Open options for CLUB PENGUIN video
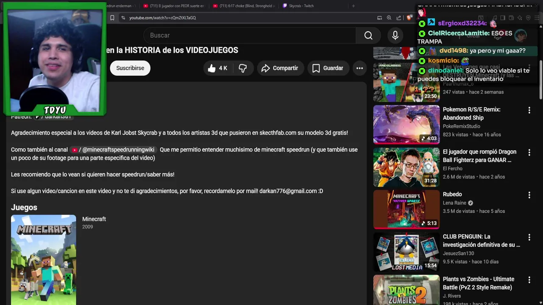Image resolution: width=543 pixels, height=305 pixels. [x=529, y=237]
